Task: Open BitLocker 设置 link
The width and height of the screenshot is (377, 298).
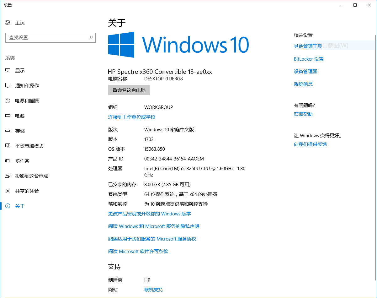Action: coord(309,59)
